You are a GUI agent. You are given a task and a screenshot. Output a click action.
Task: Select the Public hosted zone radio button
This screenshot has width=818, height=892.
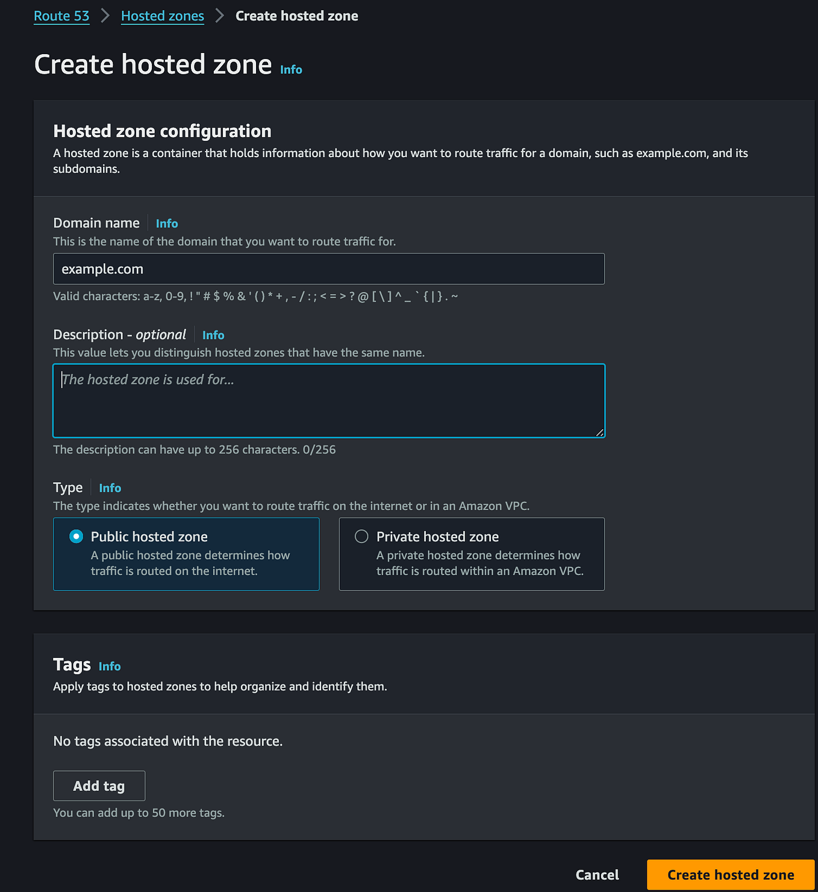(x=75, y=536)
